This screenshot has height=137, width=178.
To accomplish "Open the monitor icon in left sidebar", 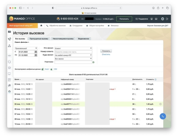I will click(9, 74).
